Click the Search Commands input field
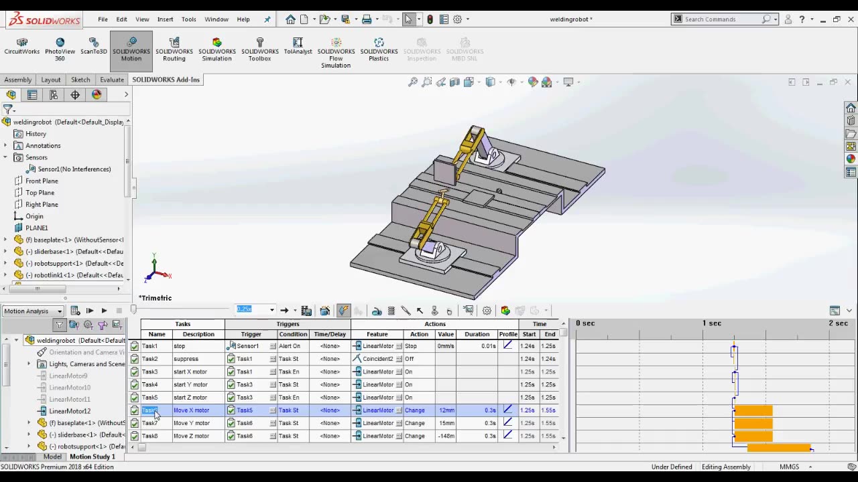Viewport: 858px width, 482px height. [x=722, y=19]
